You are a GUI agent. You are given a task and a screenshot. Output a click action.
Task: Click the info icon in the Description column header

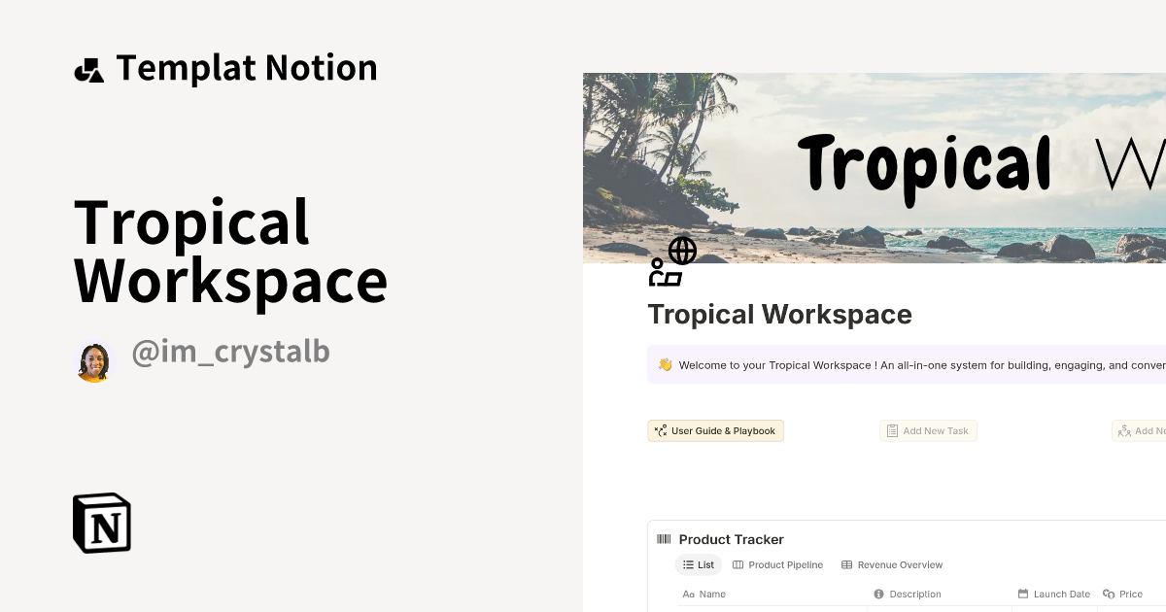pyautogui.click(x=879, y=594)
